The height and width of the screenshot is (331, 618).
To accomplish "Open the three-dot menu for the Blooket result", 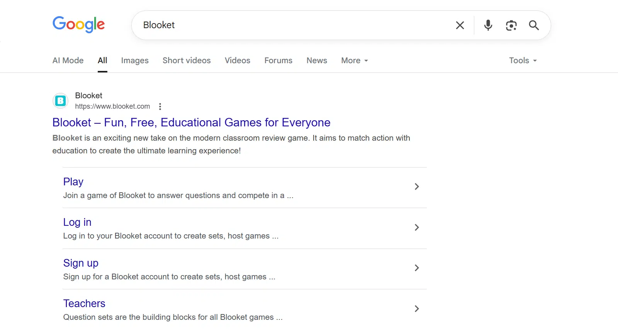I will click(160, 107).
